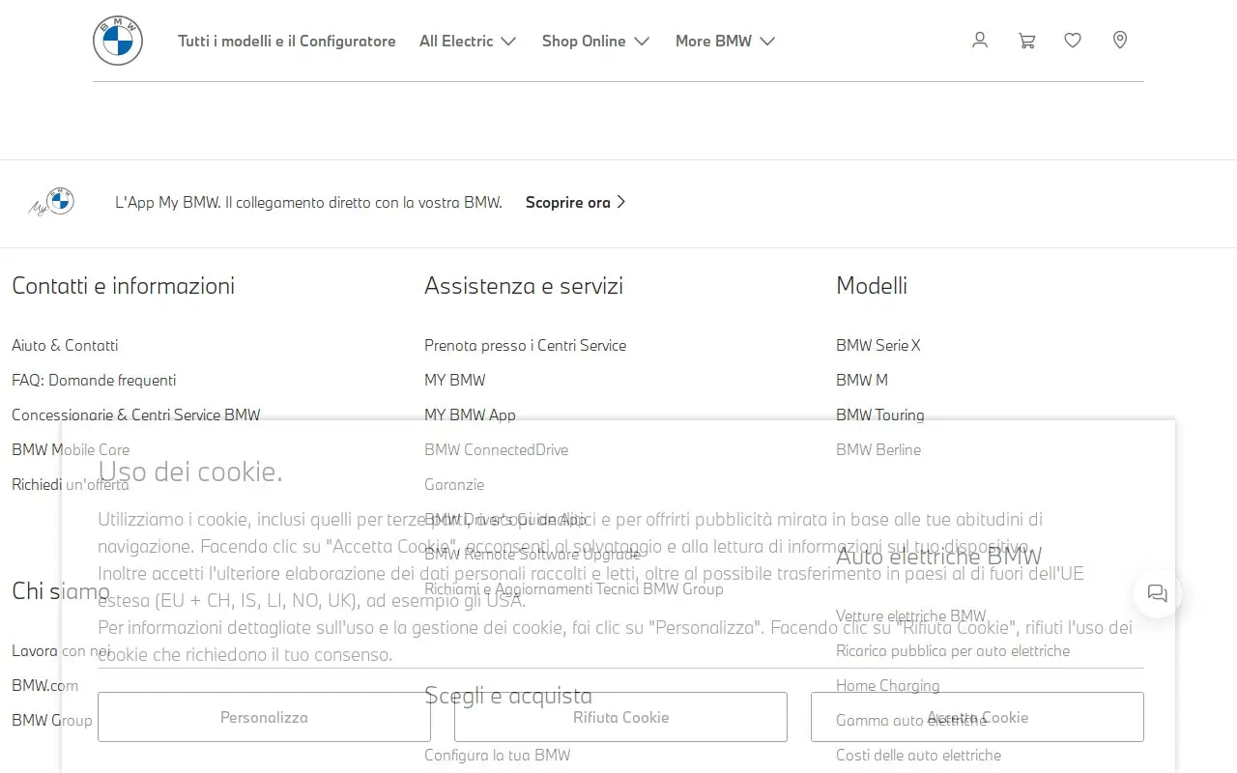Open Prenota presso i Centri Service
The image size is (1237, 773).
coord(525,345)
